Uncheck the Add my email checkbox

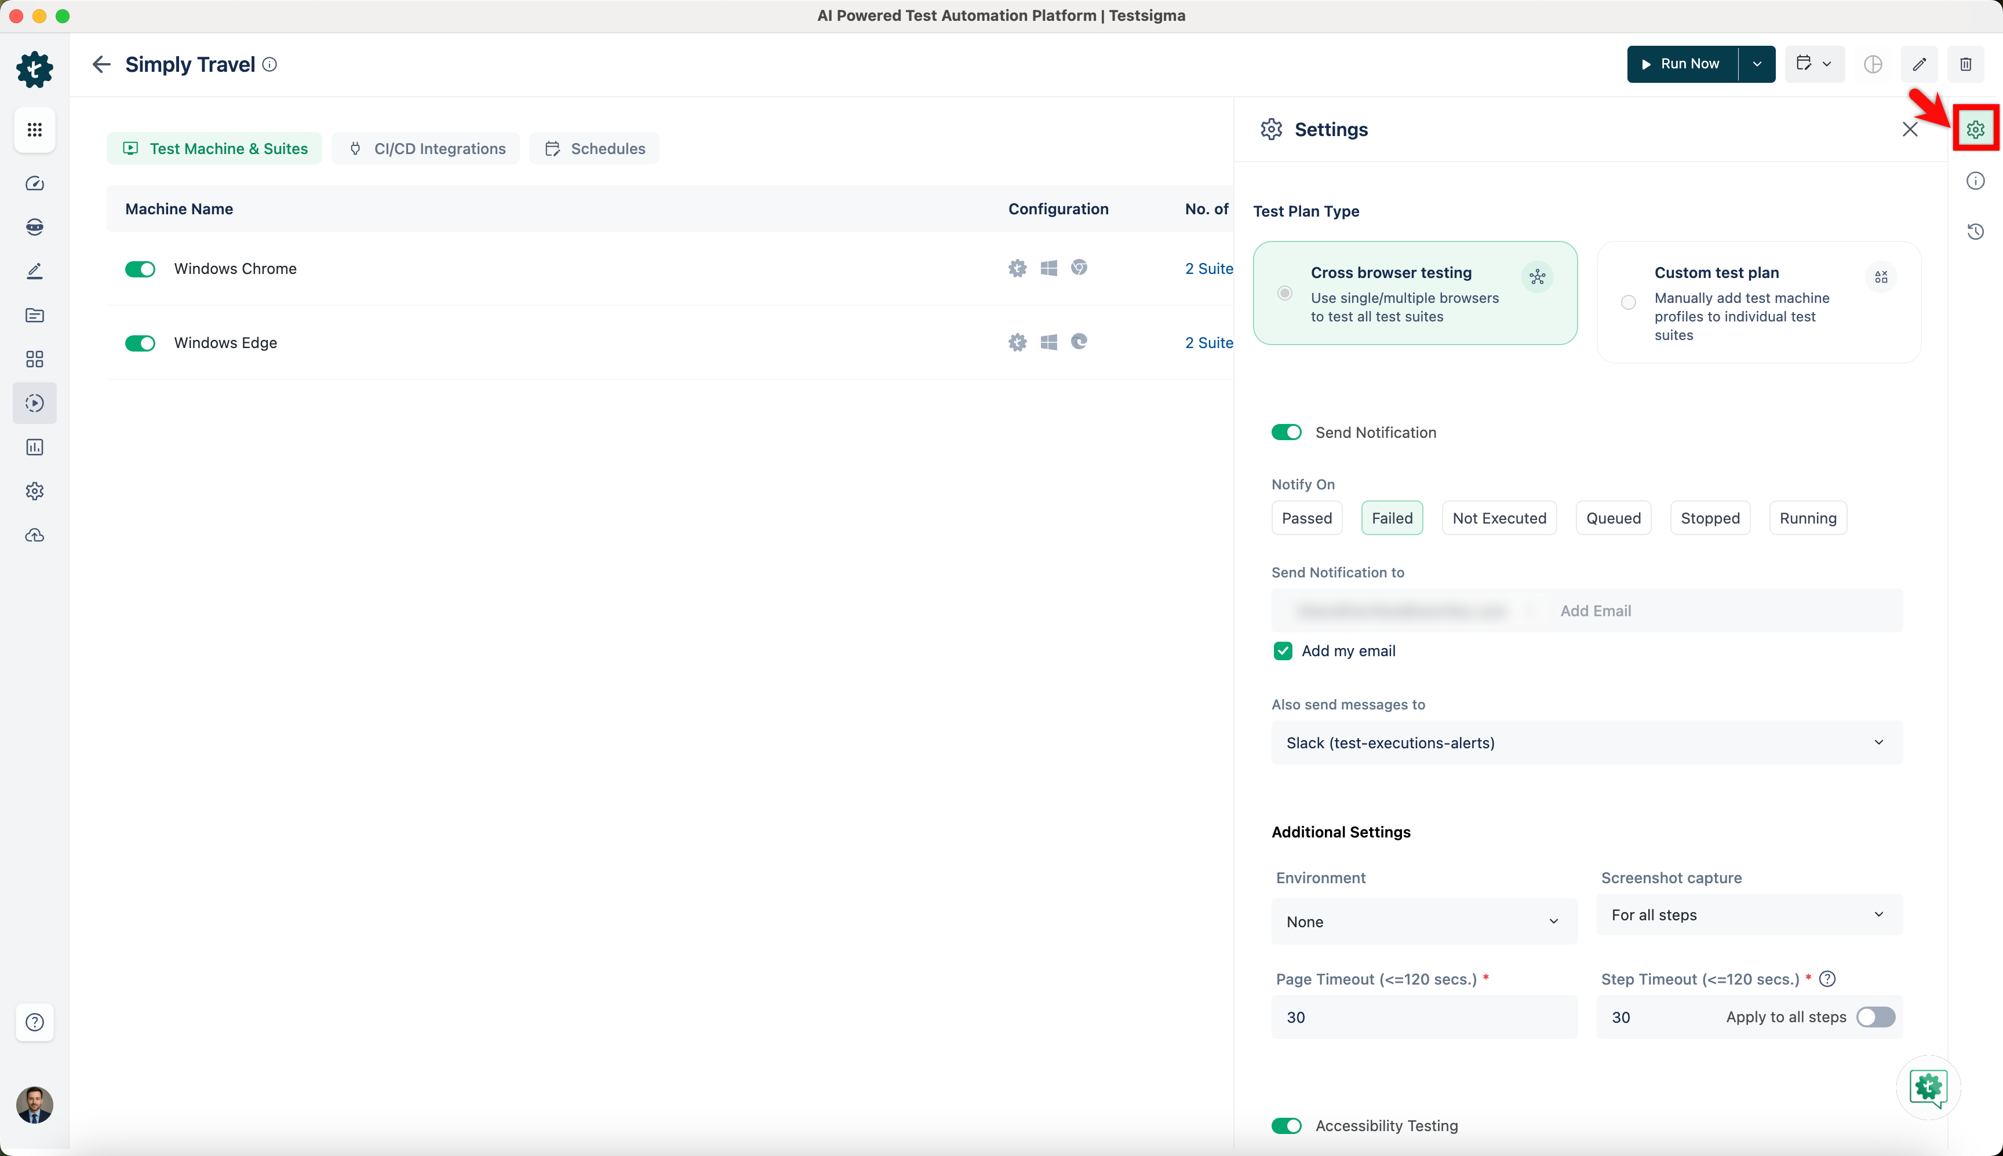(1283, 651)
